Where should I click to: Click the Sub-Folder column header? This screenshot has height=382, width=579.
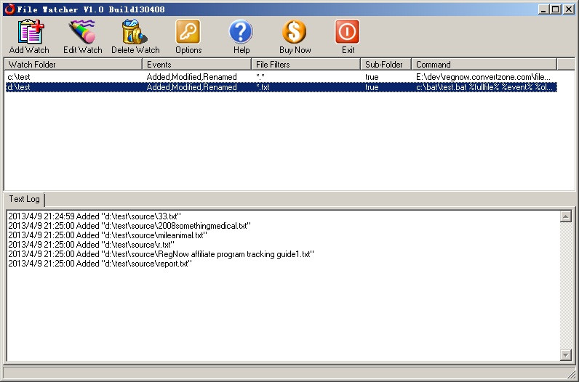[386, 64]
